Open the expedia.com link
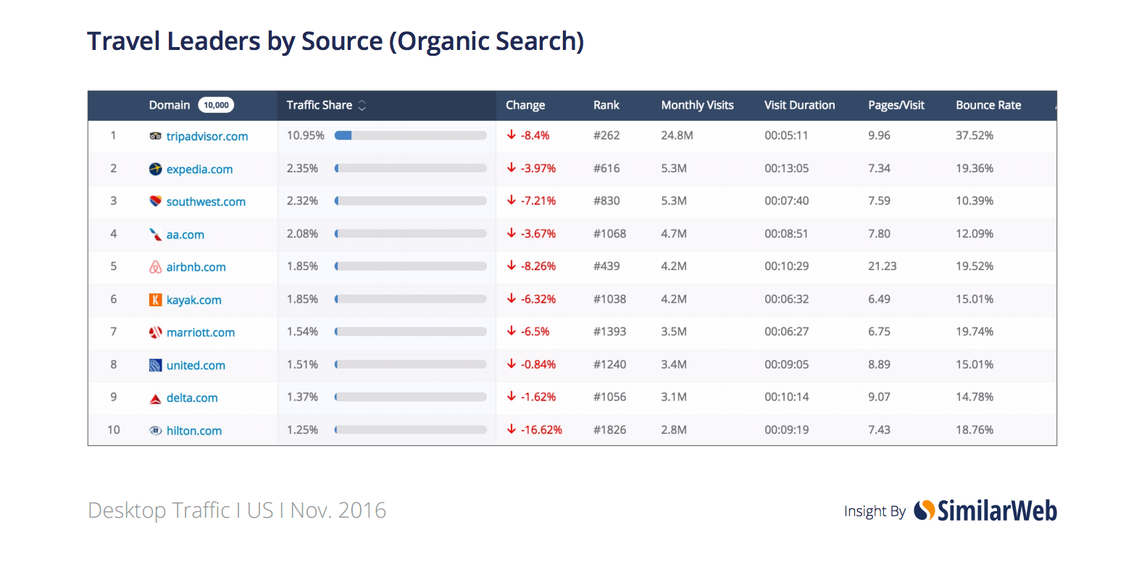 point(200,169)
